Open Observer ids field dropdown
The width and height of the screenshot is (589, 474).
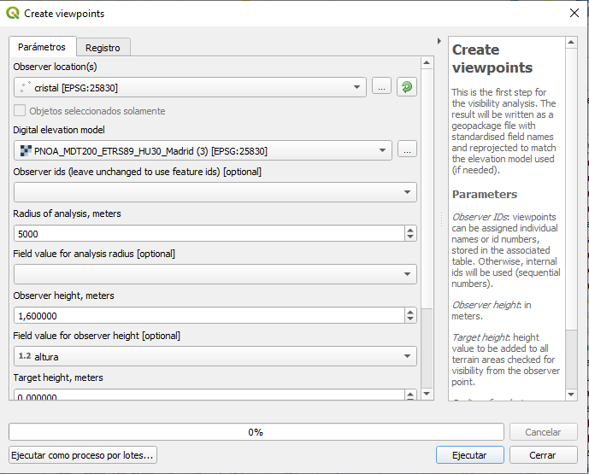(x=215, y=192)
